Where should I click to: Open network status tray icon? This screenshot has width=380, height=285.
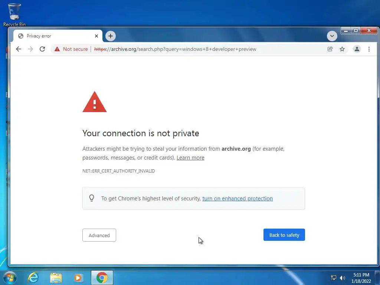point(334,278)
